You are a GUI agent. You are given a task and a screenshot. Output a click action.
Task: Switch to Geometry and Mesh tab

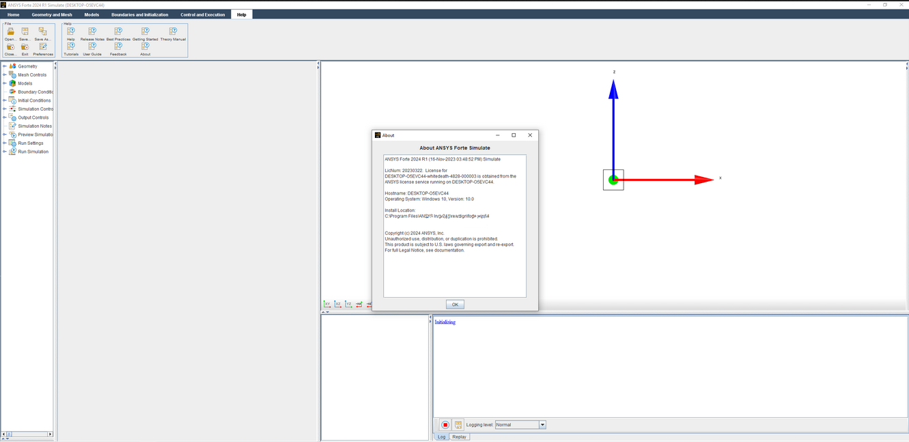(52, 14)
